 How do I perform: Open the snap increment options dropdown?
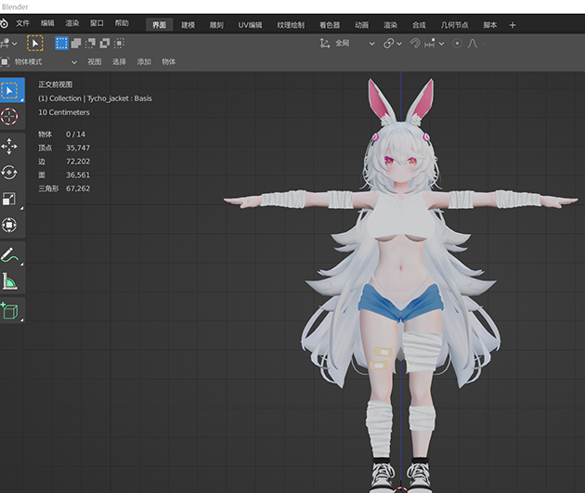tap(435, 44)
